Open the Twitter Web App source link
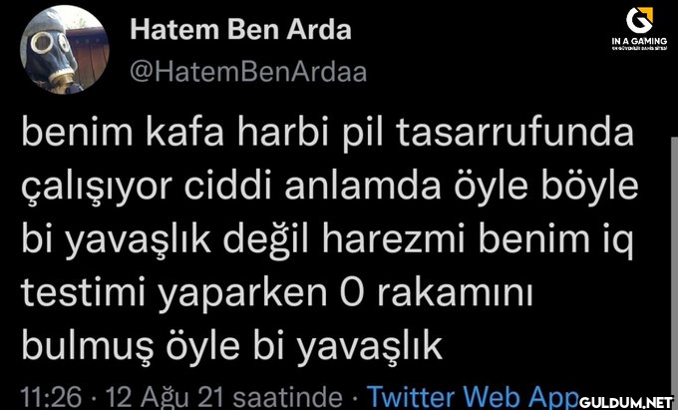This screenshot has height=410, width=678. pyautogui.click(x=473, y=396)
